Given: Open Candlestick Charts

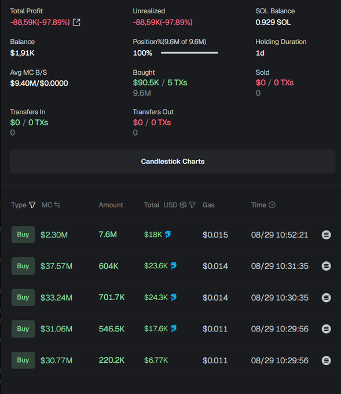Looking at the screenshot, I should [x=173, y=161].
